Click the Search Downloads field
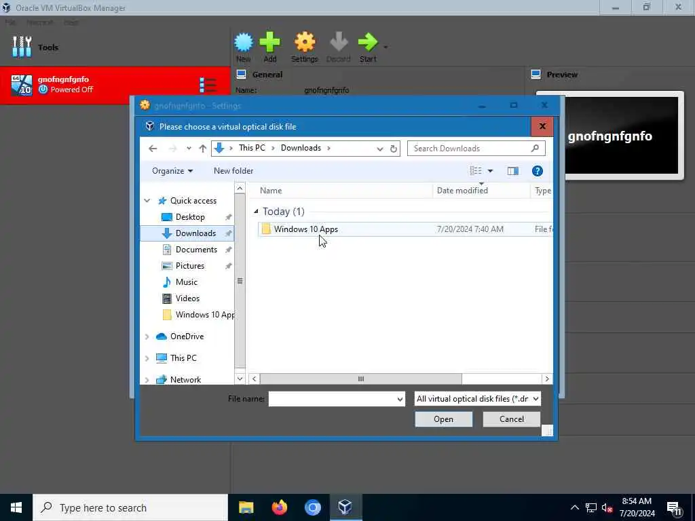This screenshot has width=695, height=521. pyautogui.click(x=476, y=149)
